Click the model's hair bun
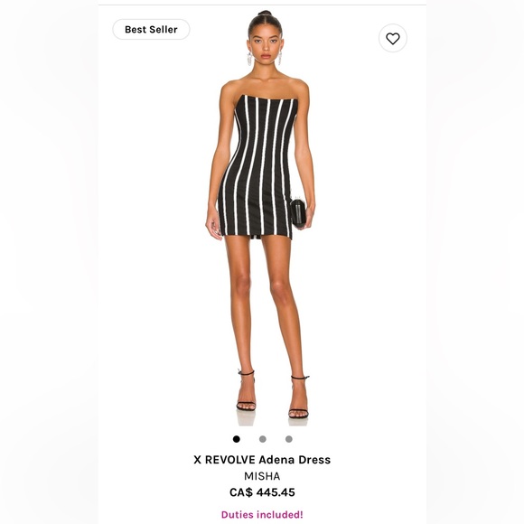 [265, 13]
